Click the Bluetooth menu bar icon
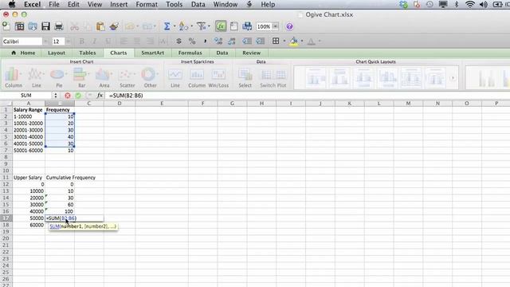This screenshot has height=287, width=510. coord(457,4)
